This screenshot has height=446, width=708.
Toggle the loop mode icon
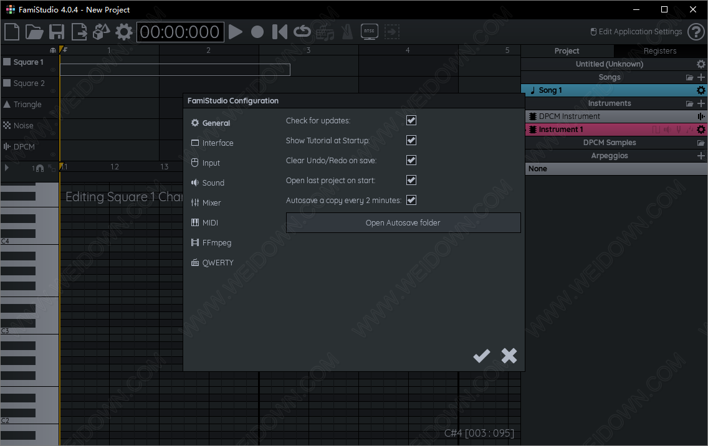pyautogui.click(x=302, y=32)
